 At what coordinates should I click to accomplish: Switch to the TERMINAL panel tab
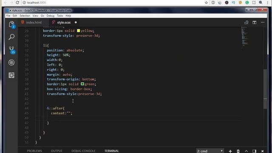click(111, 151)
